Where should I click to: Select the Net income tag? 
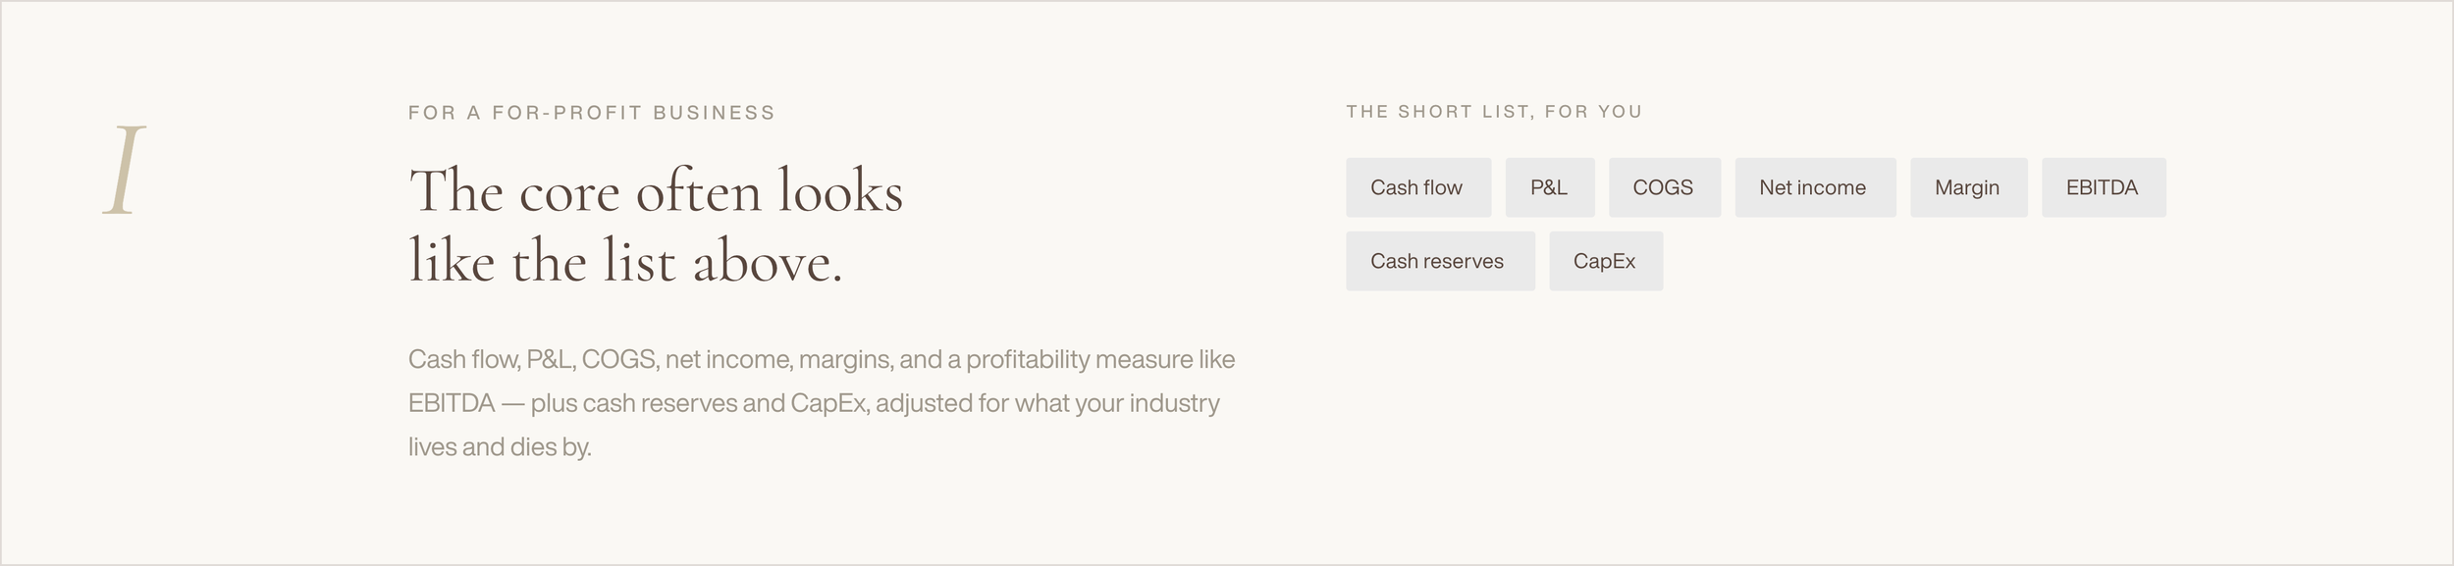[1814, 187]
